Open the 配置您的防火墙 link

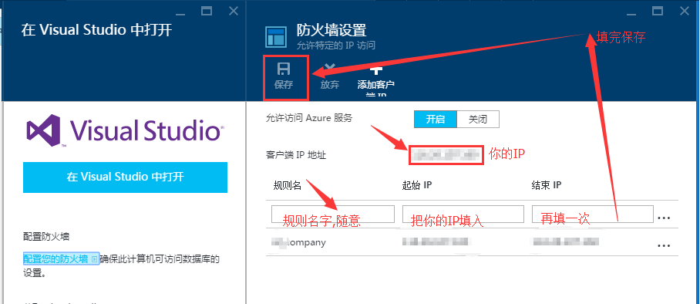[x=61, y=258]
